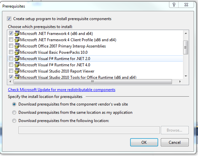Viewport: 198px width, 156px height.
Task: Click the icon for Visual F# Runtime for .NET 2.0
Action: click(x=17, y=58)
